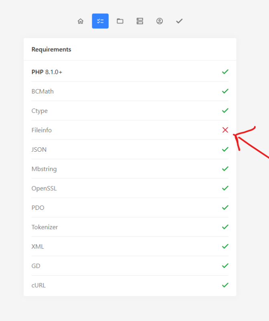This screenshot has height=321, width=269.
Task: Select the Fileinfo requirement label
Action: [42, 130]
